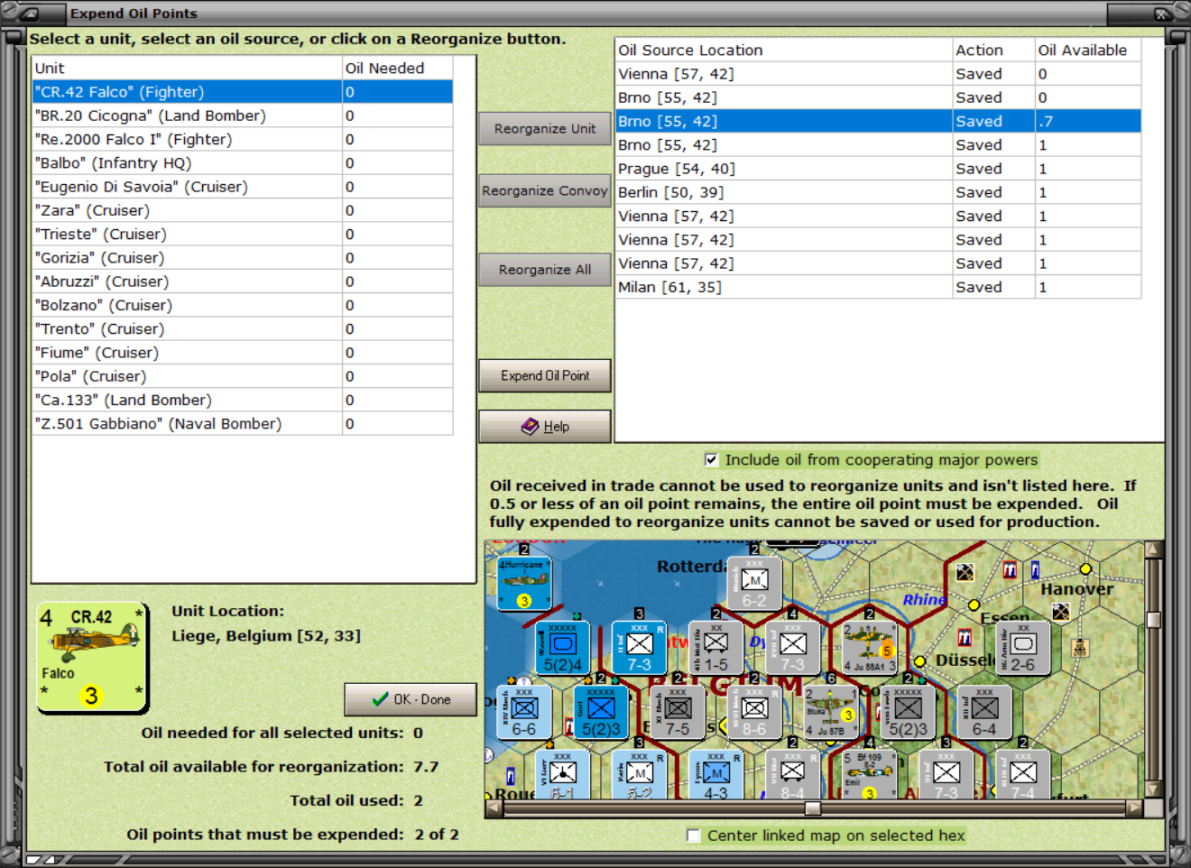1191x868 pixels.
Task: Click the map scroll down arrow
Action: point(1152,790)
